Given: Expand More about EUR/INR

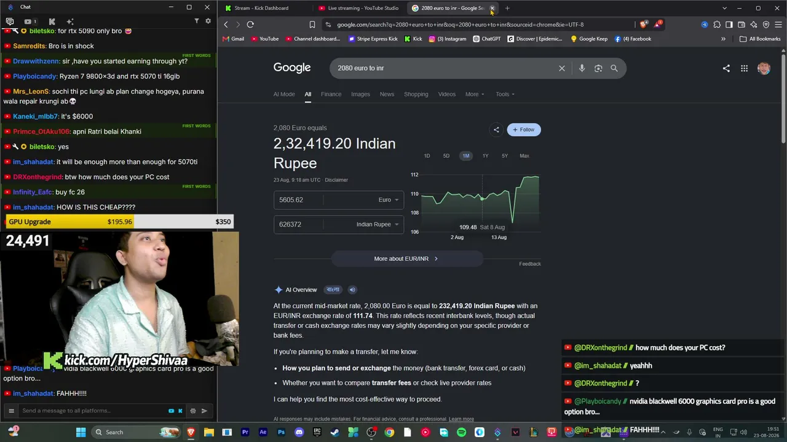Looking at the screenshot, I should click(406, 258).
